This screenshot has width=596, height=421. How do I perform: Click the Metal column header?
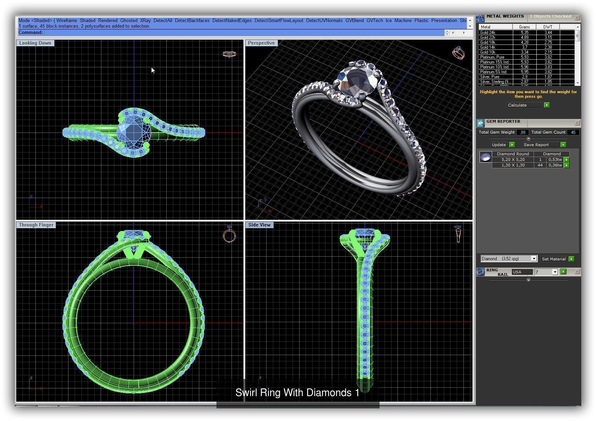[495, 27]
